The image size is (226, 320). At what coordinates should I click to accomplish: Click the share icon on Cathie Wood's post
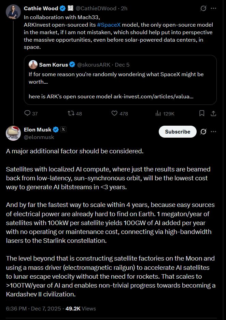tap(213, 113)
